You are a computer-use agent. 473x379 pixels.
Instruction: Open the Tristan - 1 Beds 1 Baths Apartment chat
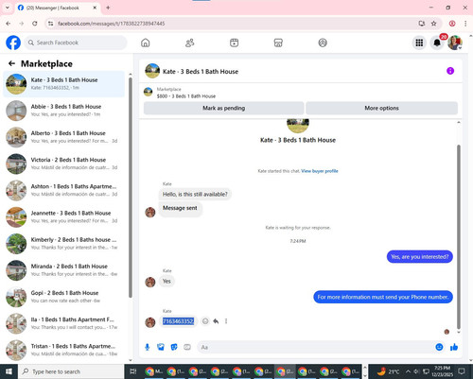(64, 350)
